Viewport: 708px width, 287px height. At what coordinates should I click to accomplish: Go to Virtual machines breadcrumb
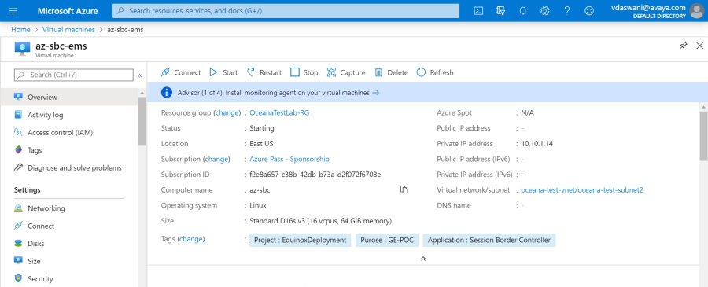pos(68,29)
